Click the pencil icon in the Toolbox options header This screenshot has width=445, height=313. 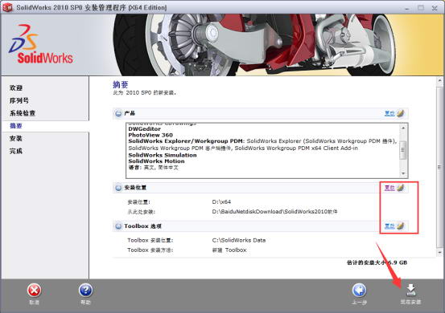coord(400,226)
